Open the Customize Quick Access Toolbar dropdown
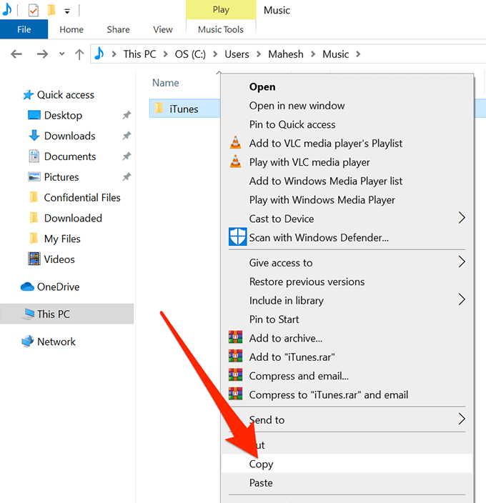This screenshot has height=503, width=486. tap(67, 11)
